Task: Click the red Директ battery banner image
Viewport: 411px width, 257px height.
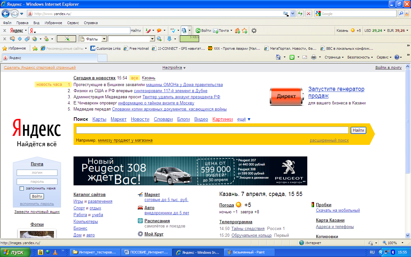Action: [x=286, y=96]
